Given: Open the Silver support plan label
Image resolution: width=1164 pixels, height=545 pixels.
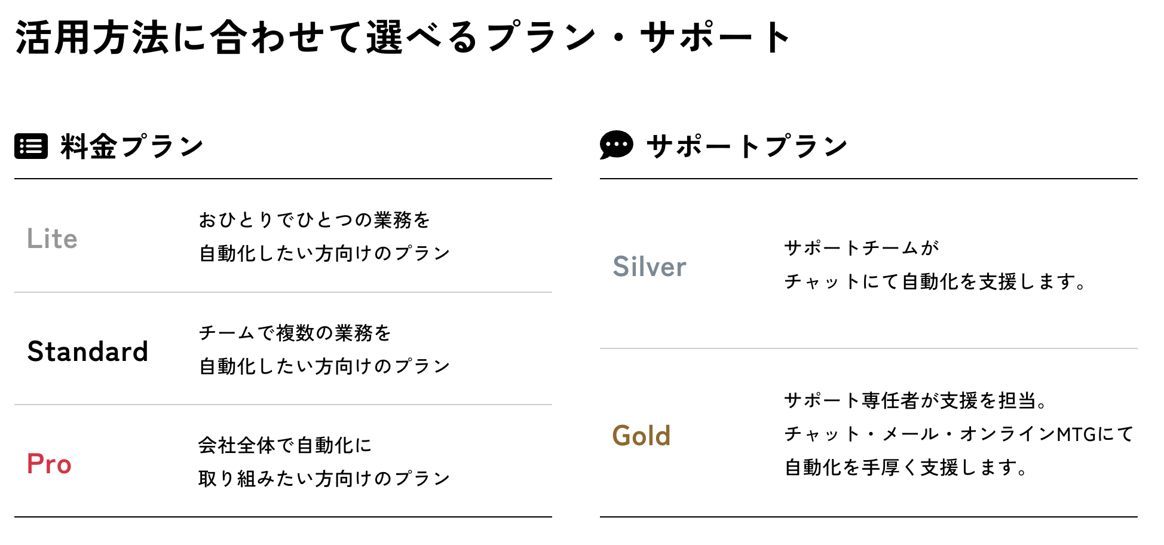Looking at the screenshot, I should pos(650,267).
